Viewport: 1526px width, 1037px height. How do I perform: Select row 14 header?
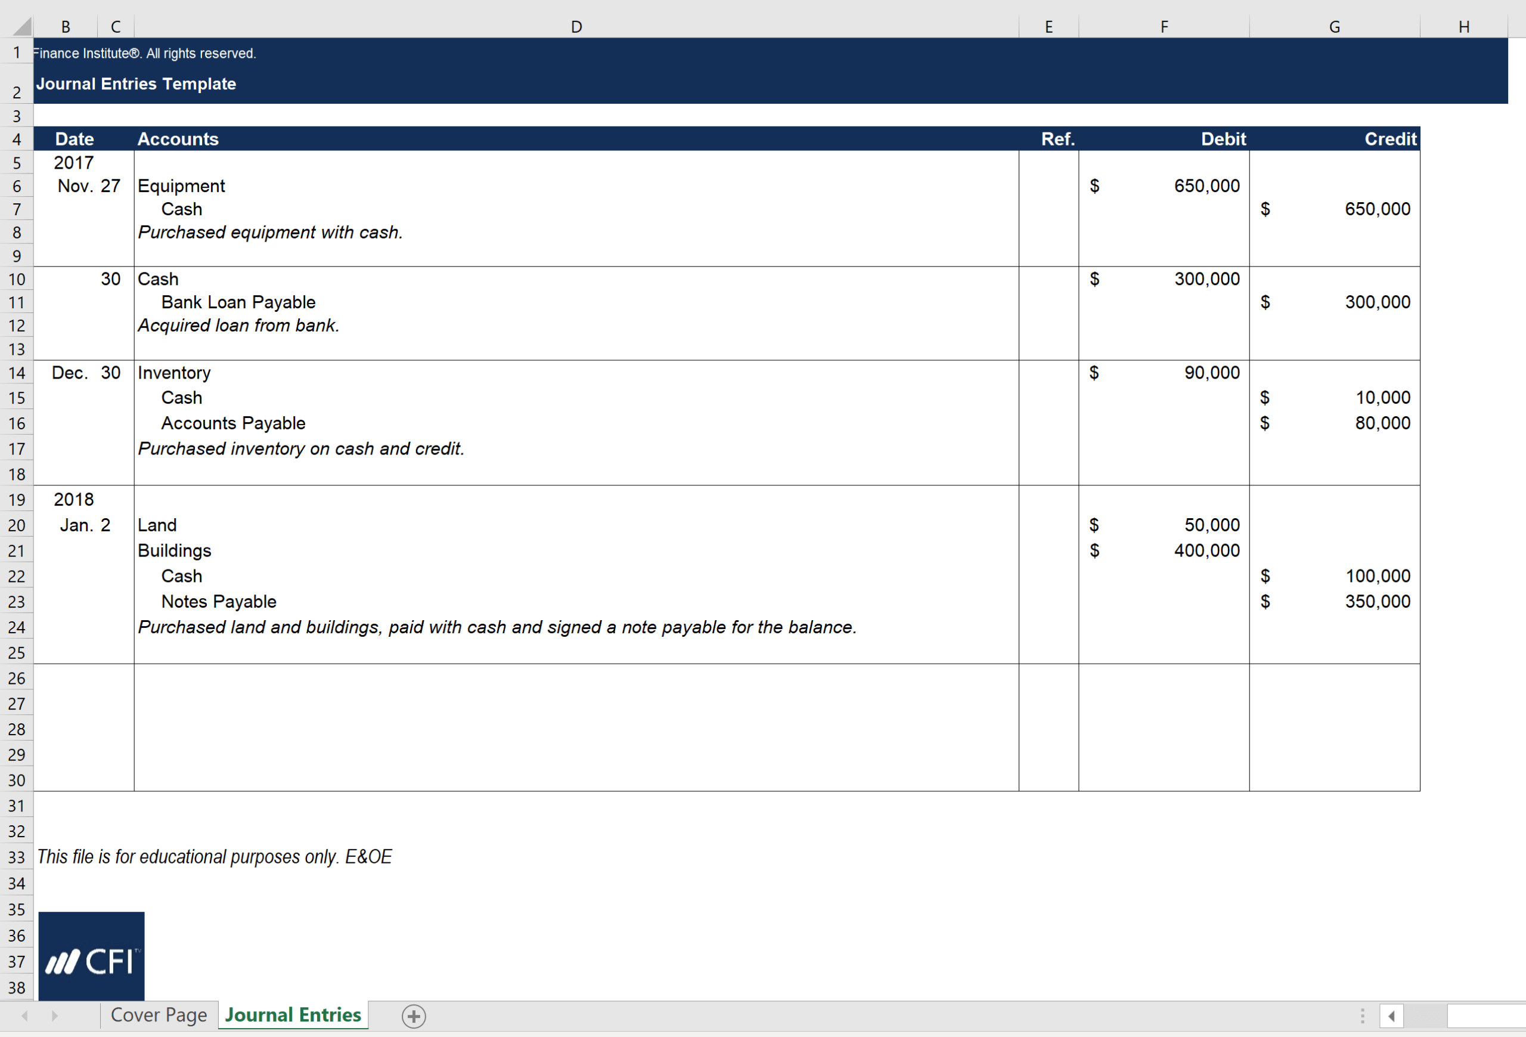coord(17,373)
